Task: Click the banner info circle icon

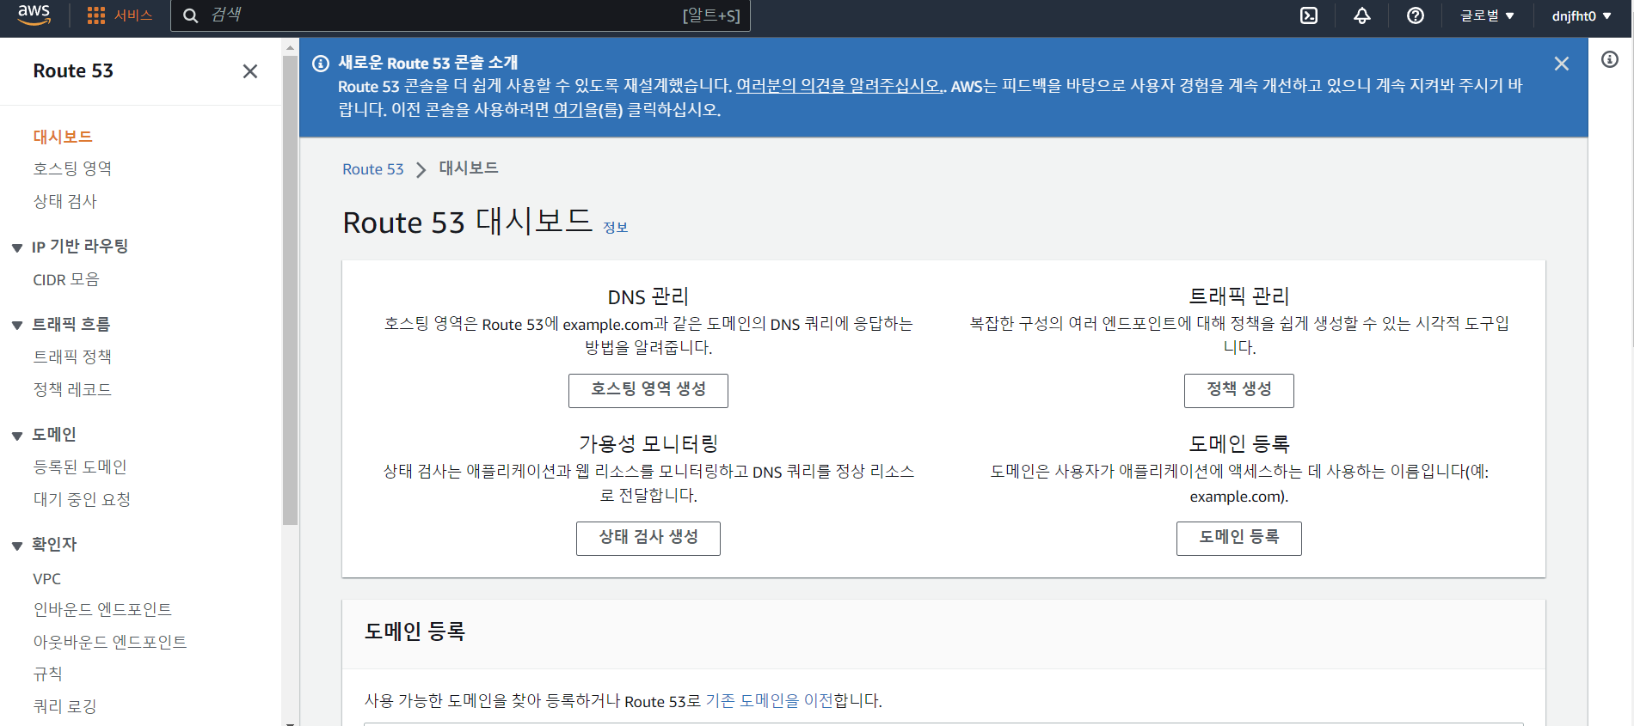Action: point(321,64)
